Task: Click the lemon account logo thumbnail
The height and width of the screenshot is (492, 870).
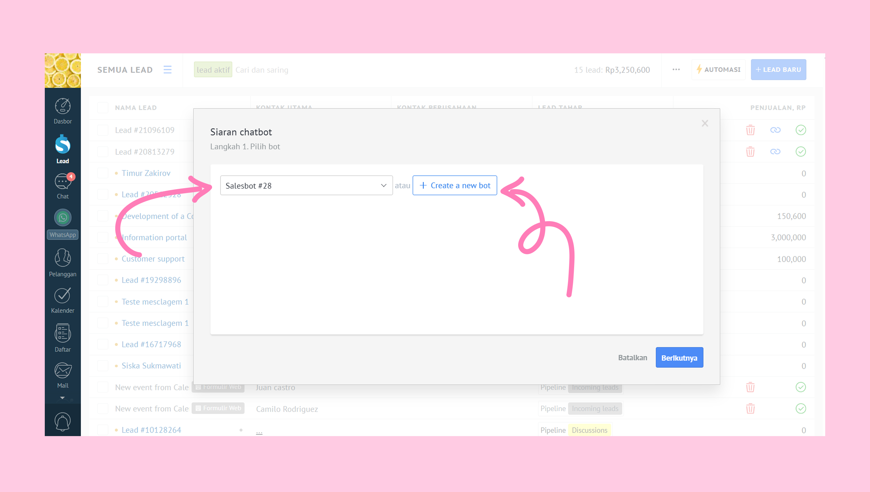Action: pyautogui.click(x=63, y=70)
